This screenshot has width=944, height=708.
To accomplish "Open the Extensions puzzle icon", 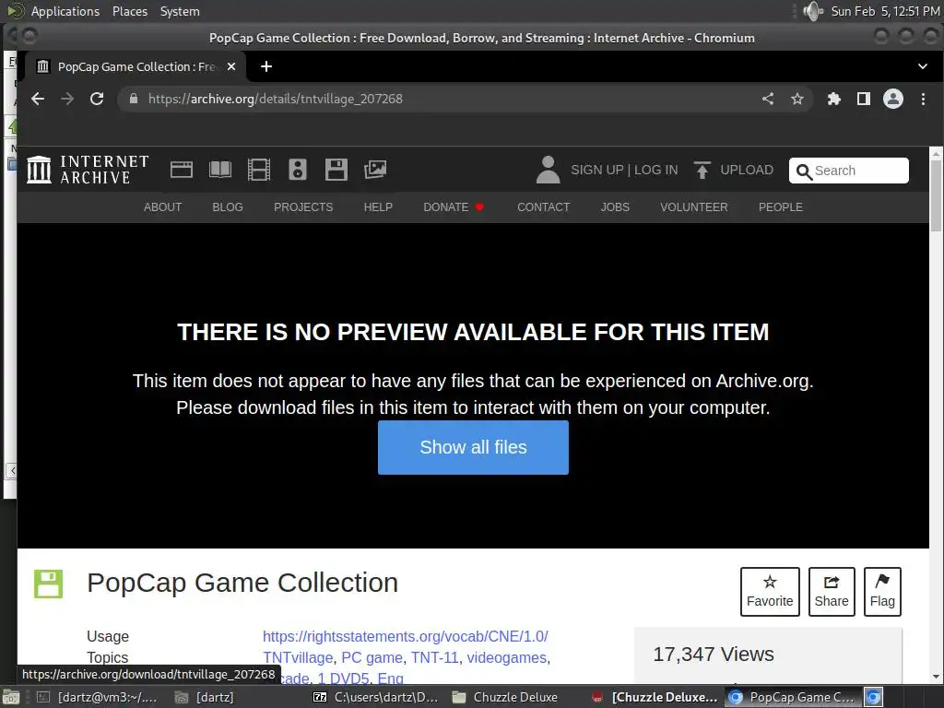I will click(x=833, y=99).
